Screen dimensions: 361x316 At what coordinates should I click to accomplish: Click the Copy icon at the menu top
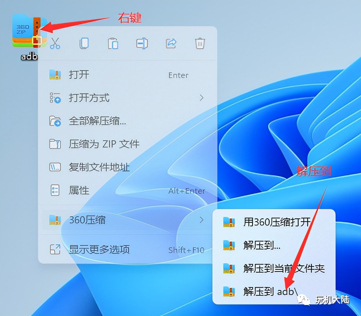84,43
